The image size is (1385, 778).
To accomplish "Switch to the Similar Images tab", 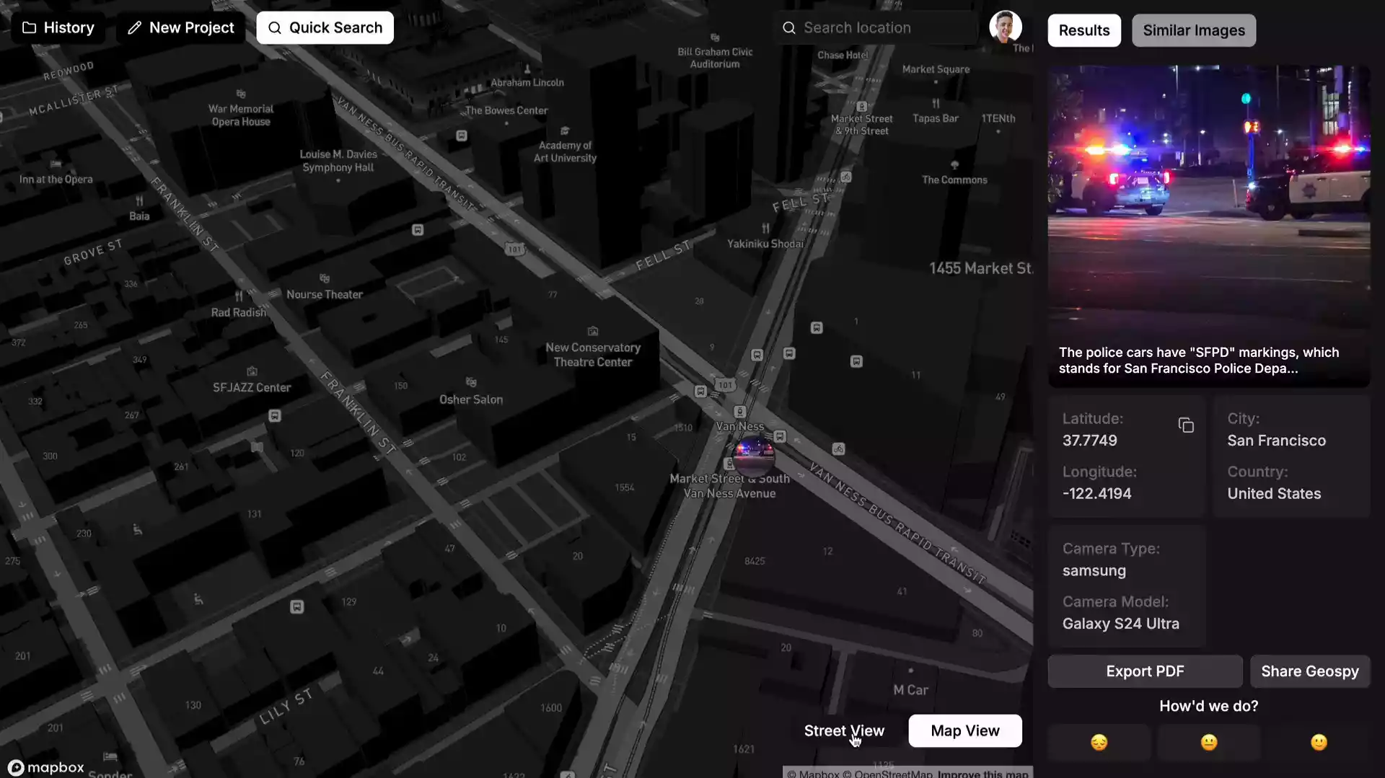I will tap(1193, 30).
